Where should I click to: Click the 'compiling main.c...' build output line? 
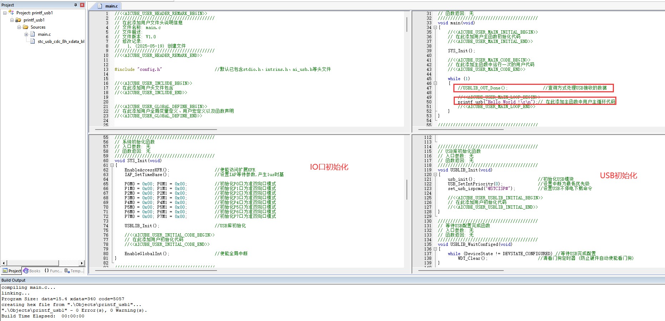point(29,287)
